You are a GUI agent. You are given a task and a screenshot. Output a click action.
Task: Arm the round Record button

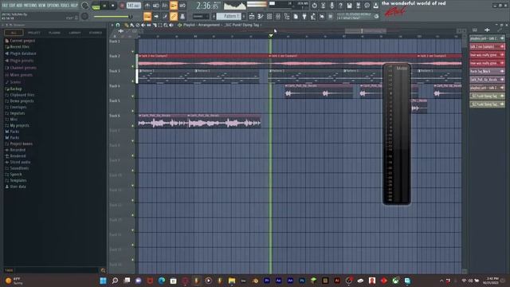(122, 6)
